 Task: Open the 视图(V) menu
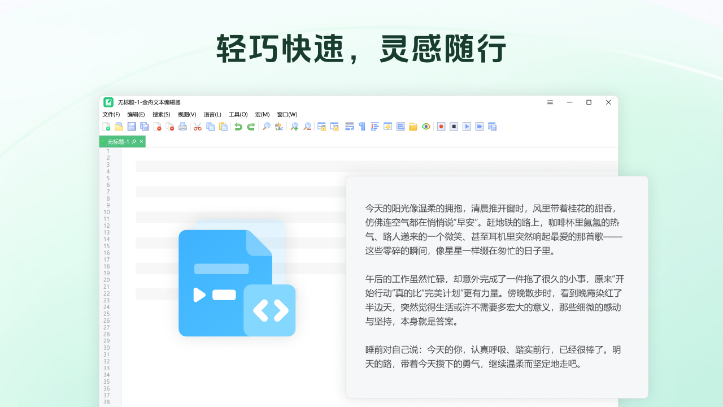pos(186,114)
